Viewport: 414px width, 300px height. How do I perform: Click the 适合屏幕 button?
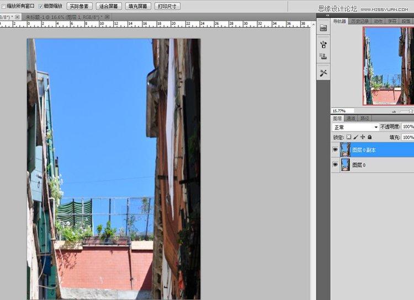tap(108, 6)
